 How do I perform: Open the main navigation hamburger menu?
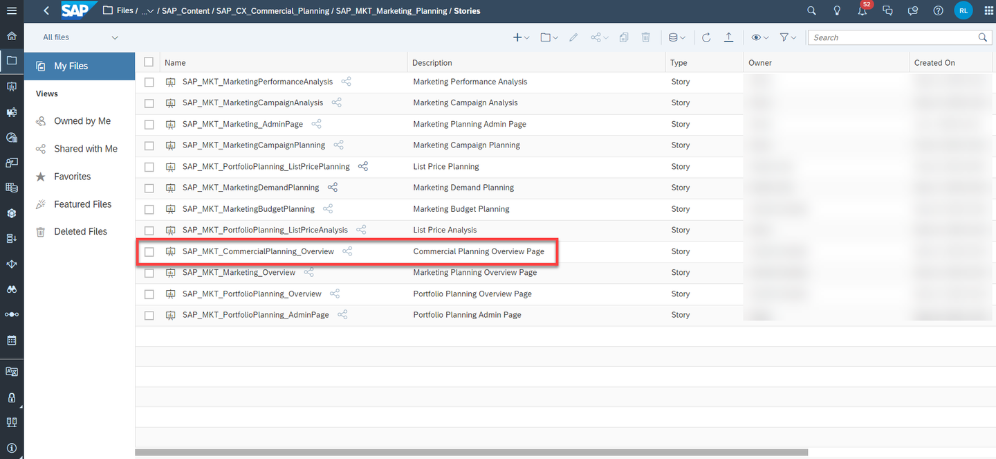point(11,10)
